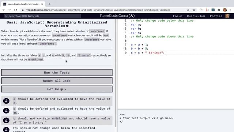
Task: Expand the Get Help dropdown
Action: click(57, 89)
